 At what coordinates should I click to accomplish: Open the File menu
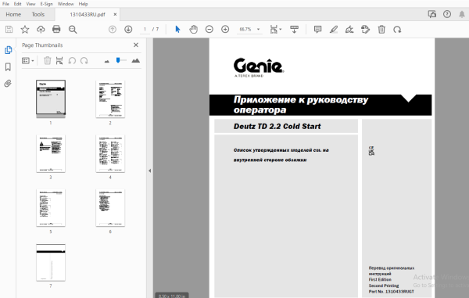click(5, 4)
